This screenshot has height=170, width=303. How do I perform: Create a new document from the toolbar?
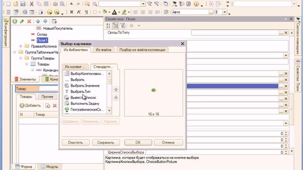pyautogui.click(x=9, y=4)
